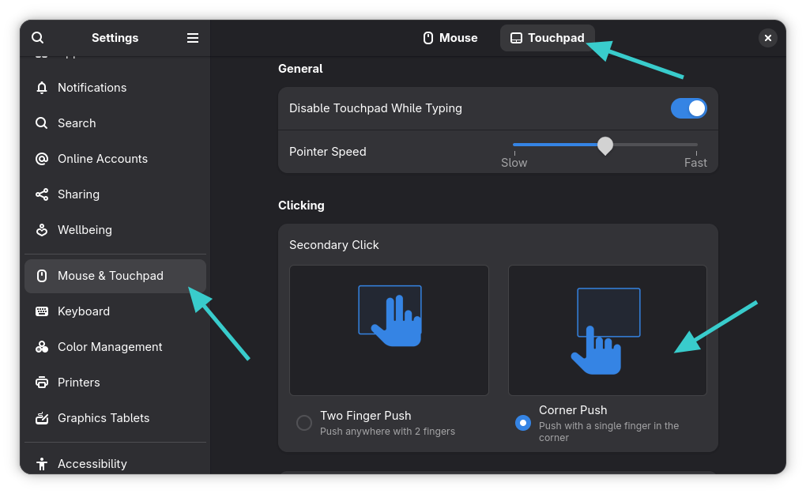The image size is (806, 494).
Task: Click the Keyboard icon in sidebar
Action: click(x=42, y=311)
